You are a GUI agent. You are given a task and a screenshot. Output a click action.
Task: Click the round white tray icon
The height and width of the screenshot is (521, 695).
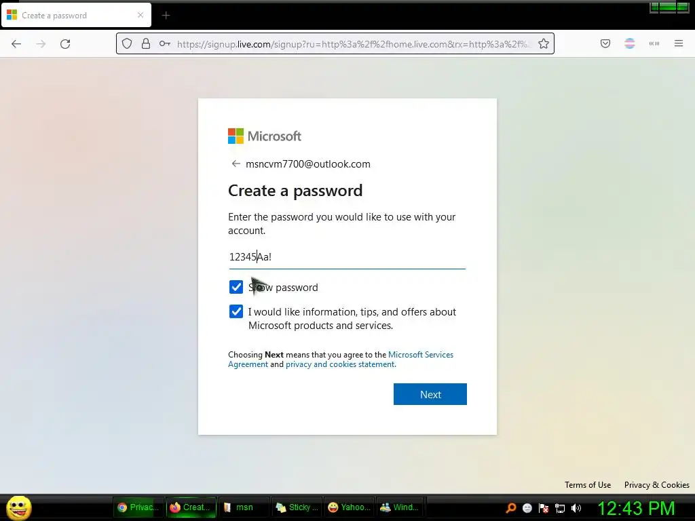coord(527,508)
